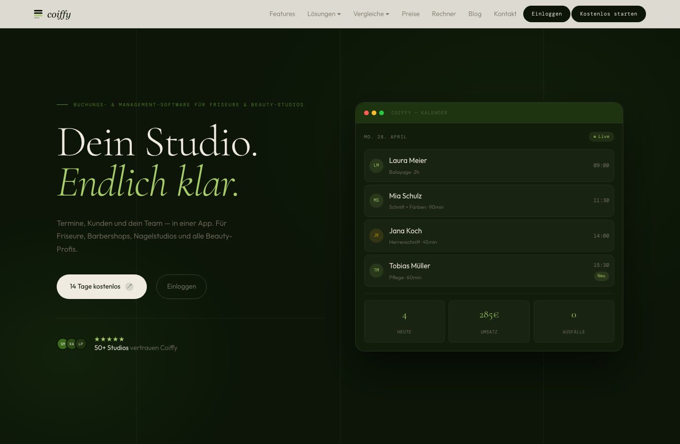This screenshot has width=680, height=444.
Task: Click the Heute stat card showing 4
Action: click(x=404, y=321)
